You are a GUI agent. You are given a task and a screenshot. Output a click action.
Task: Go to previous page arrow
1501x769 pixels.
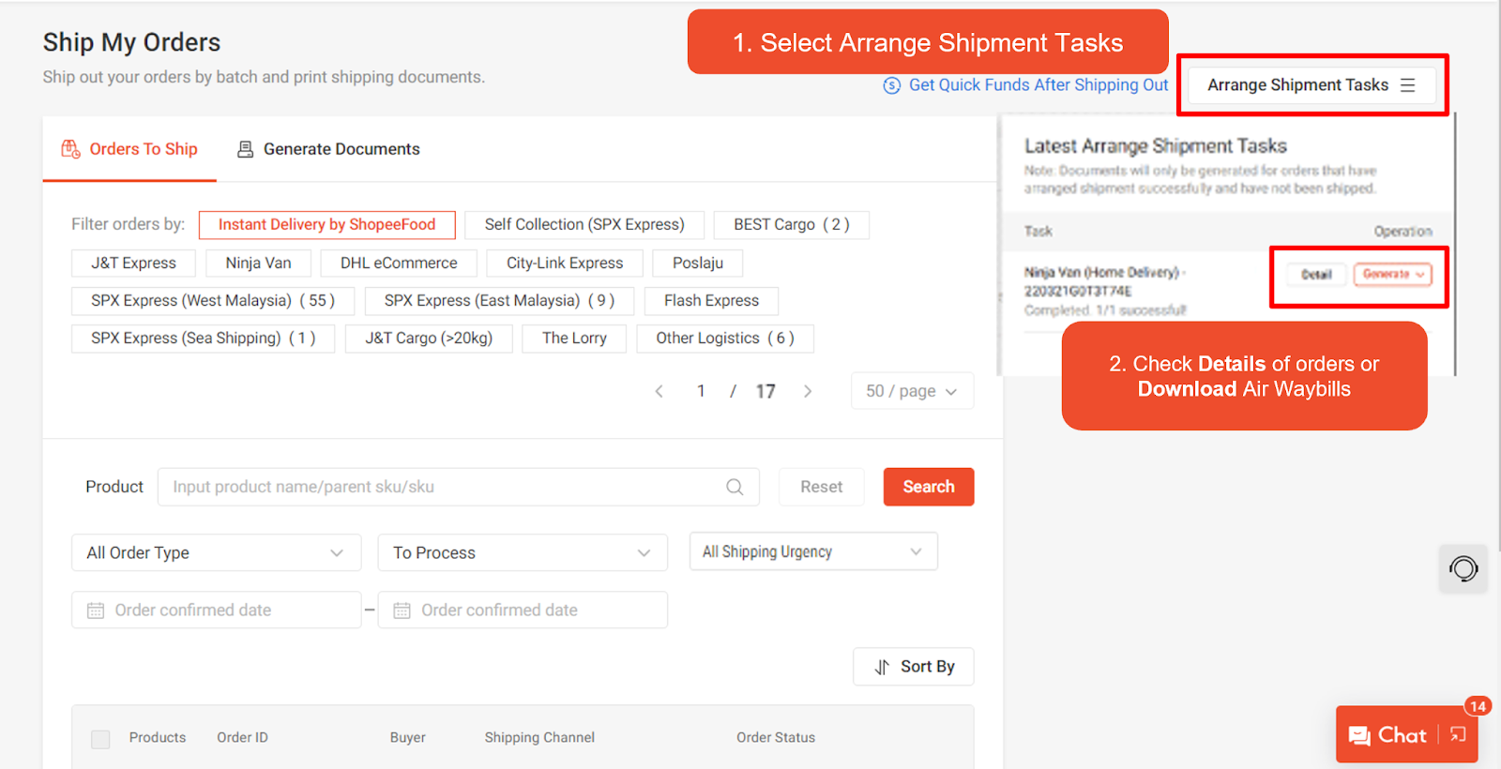click(x=660, y=391)
